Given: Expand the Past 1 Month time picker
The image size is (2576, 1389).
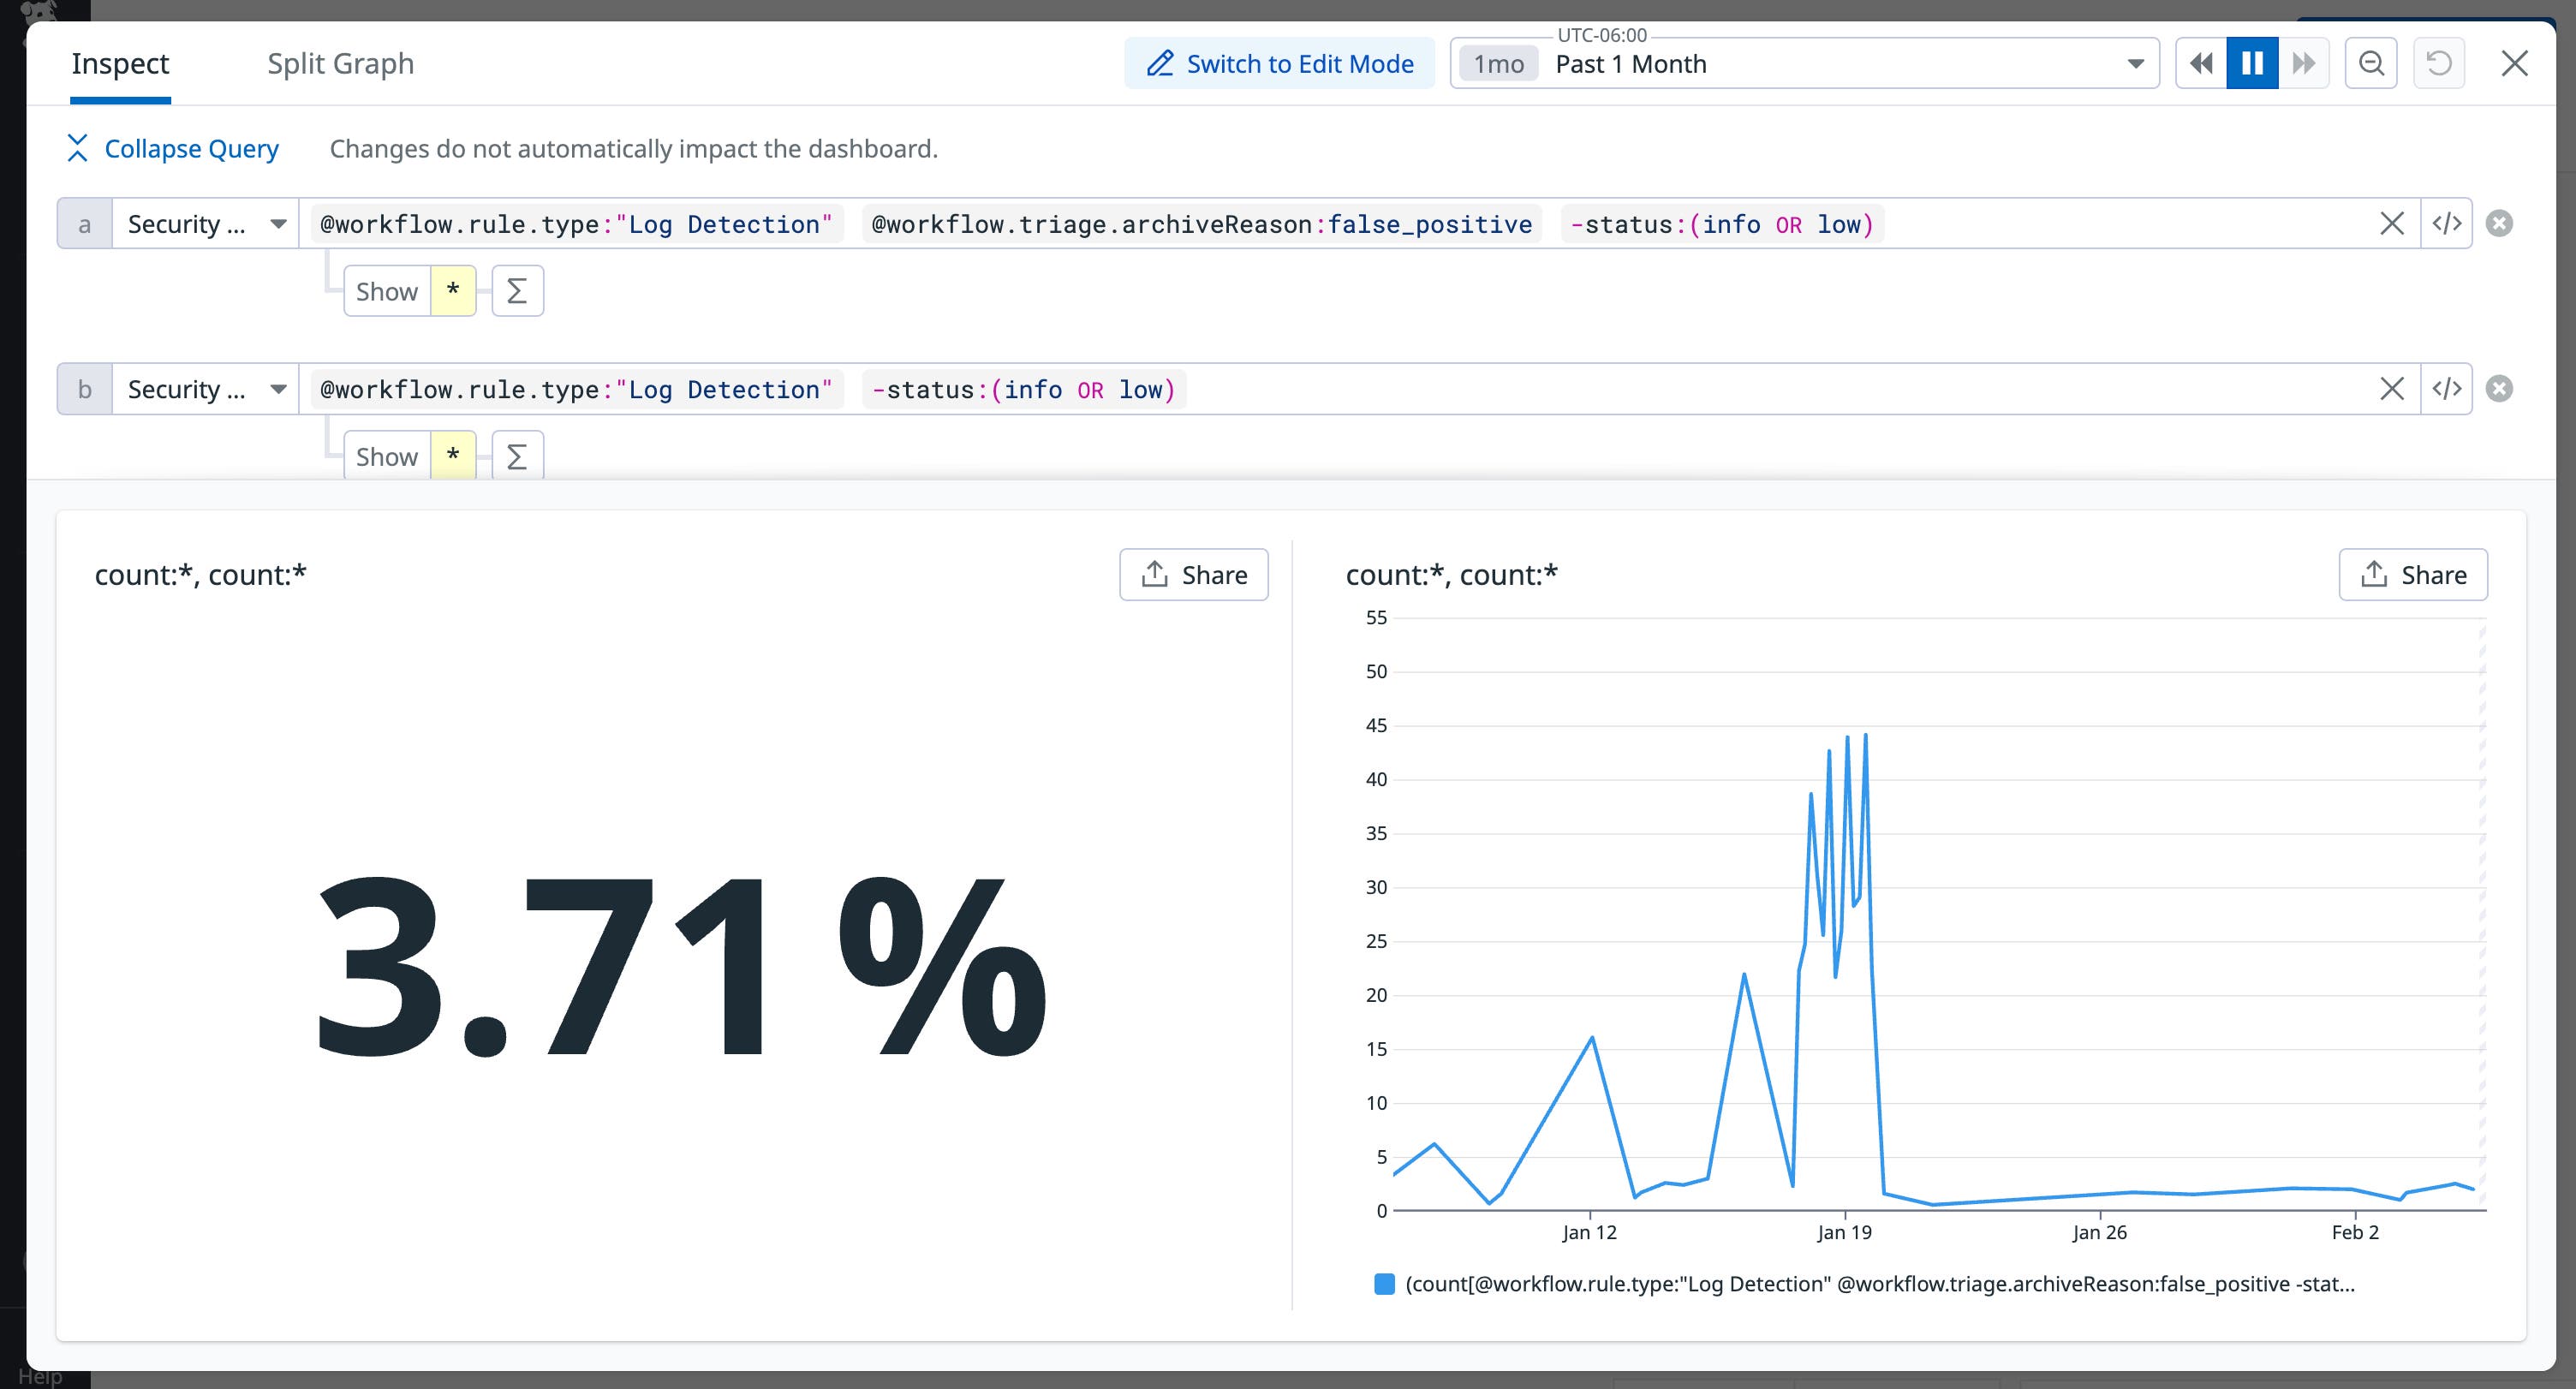Looking at the screenshot, I should (x=2135, y=63).
